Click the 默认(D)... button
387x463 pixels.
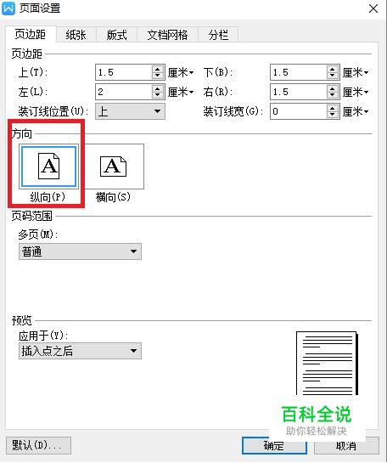point(38,445)
